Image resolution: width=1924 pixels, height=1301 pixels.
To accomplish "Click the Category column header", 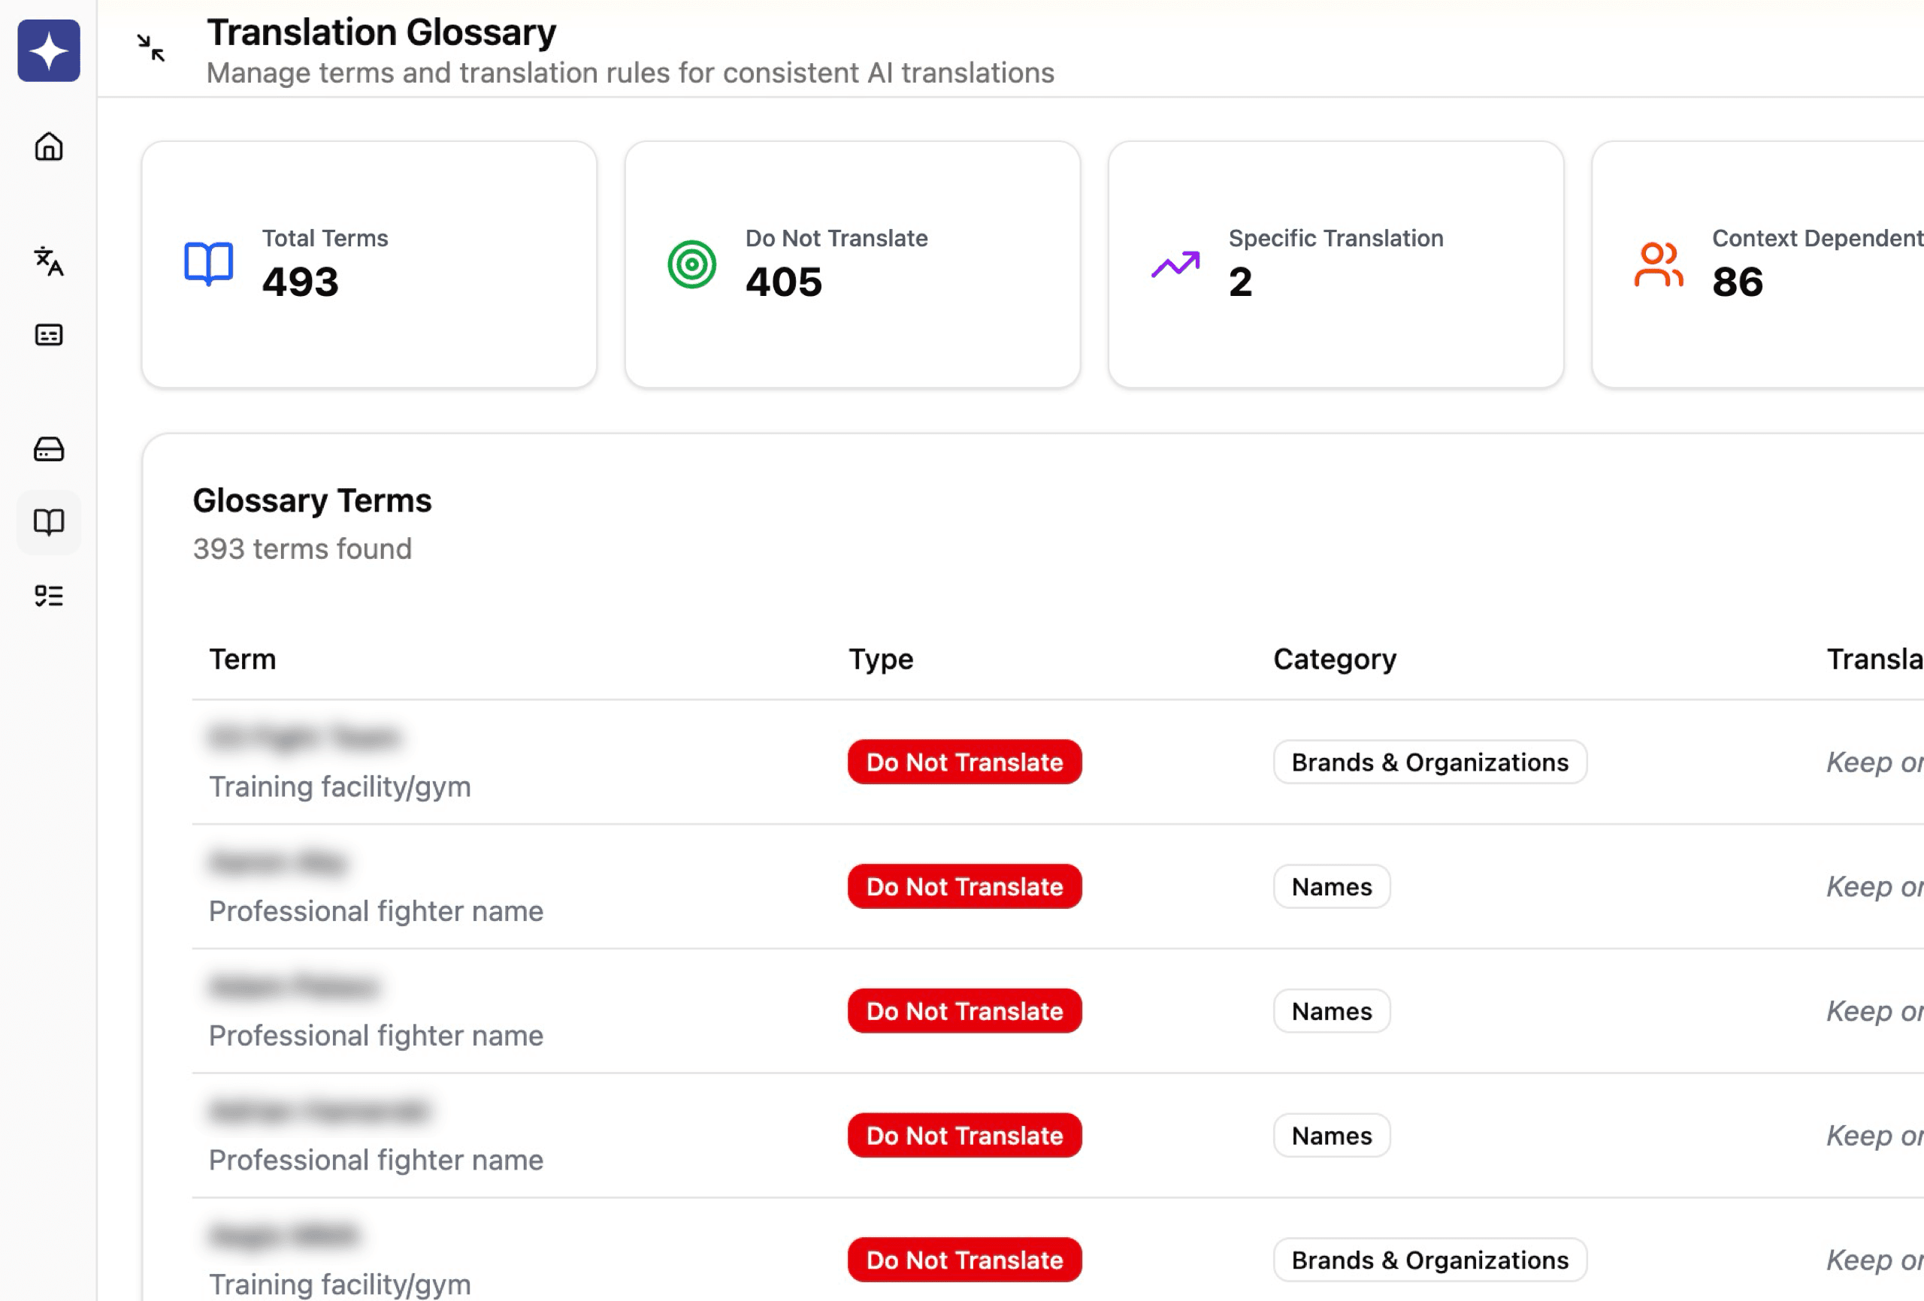I will (1335, 660).
